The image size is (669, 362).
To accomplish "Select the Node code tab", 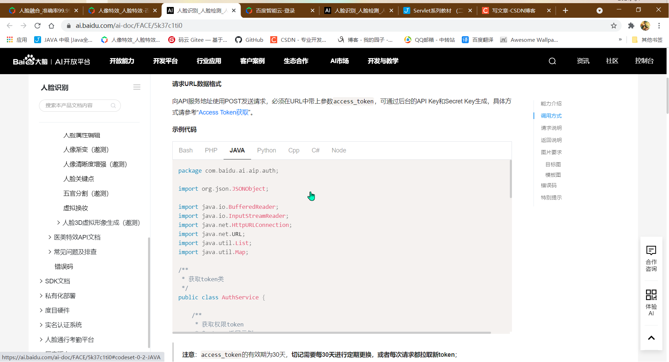I will [x=339, y=150].
